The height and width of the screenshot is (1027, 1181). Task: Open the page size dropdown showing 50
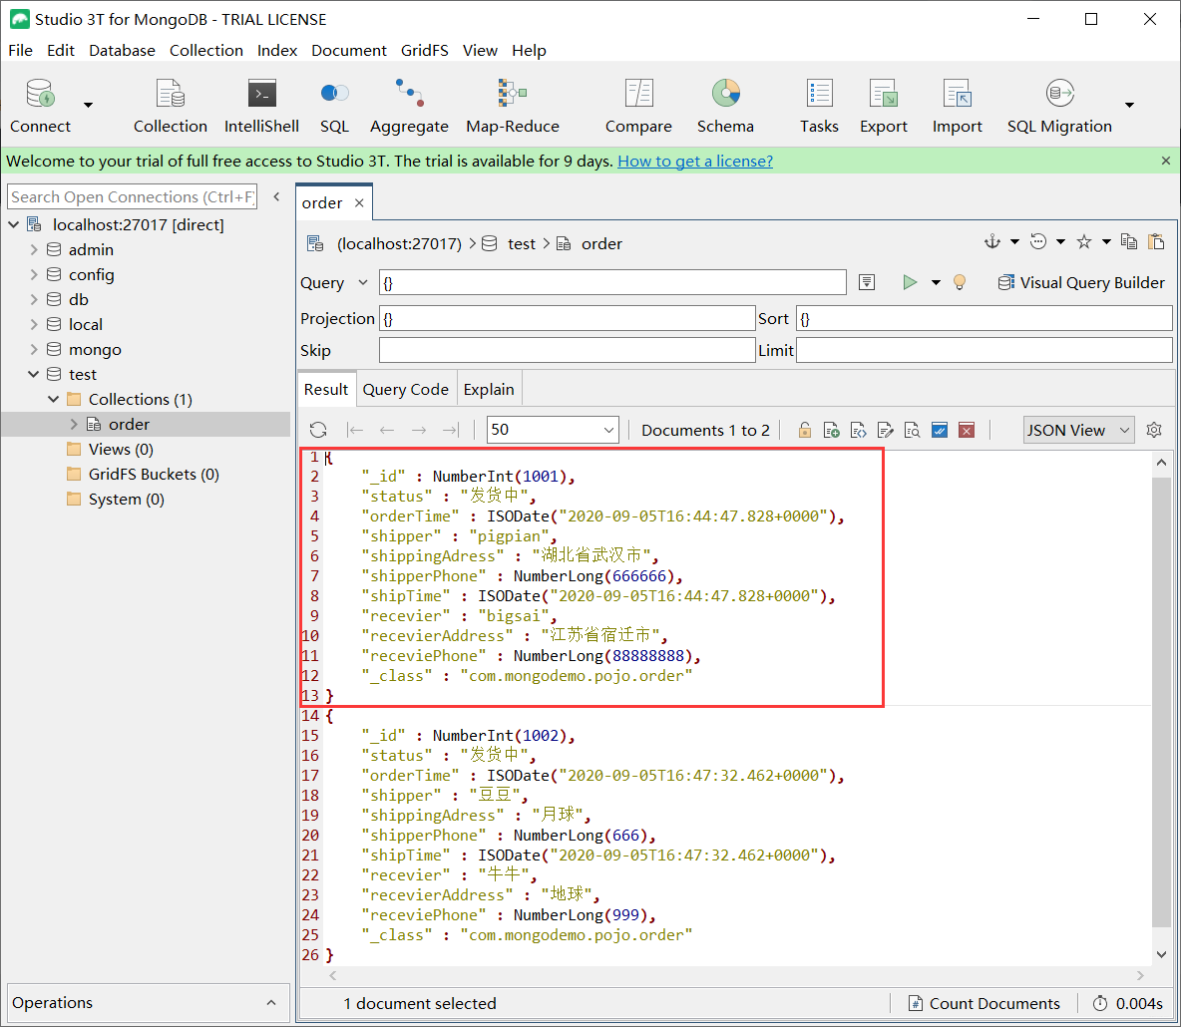(553, 431)
